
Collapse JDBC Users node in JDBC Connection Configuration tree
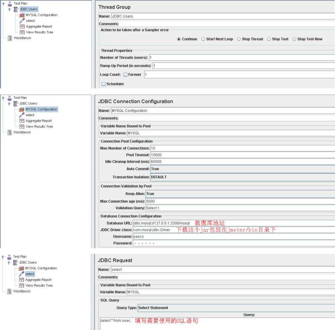pyautogui.click(x=9, y=104)
